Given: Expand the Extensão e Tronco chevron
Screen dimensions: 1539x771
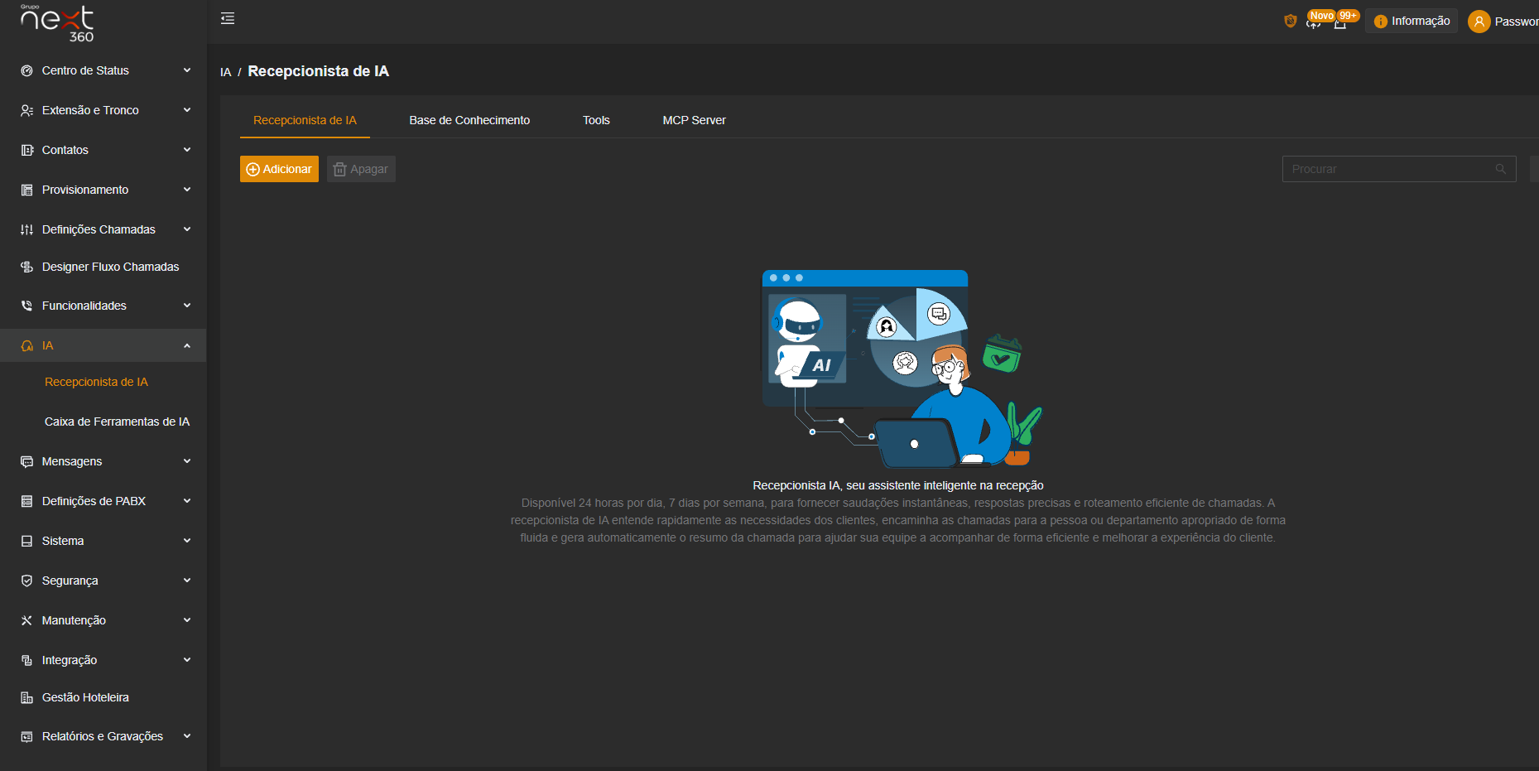Looking at the screenshot, I should point(187,110).
